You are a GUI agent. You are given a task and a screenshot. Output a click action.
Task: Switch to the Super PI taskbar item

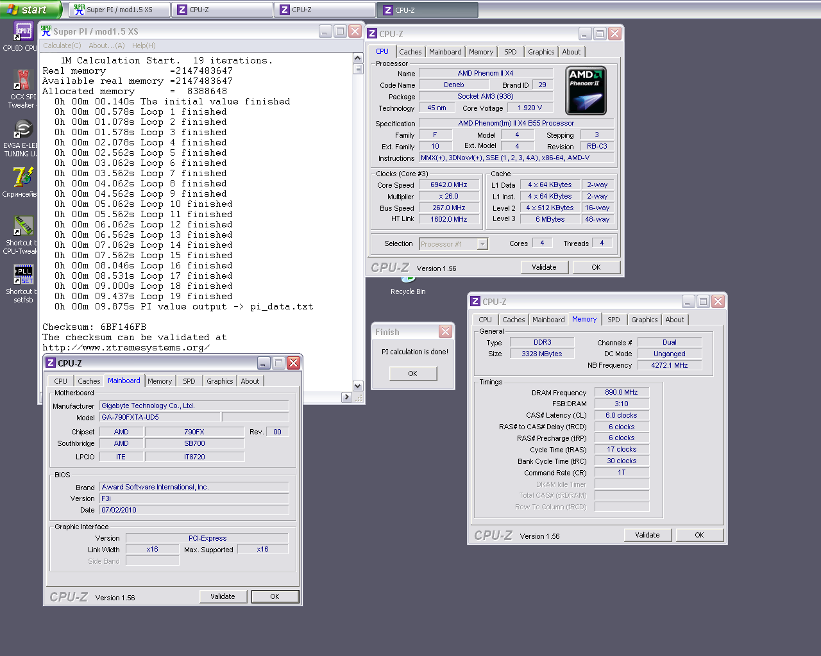(x=120, y=10)
